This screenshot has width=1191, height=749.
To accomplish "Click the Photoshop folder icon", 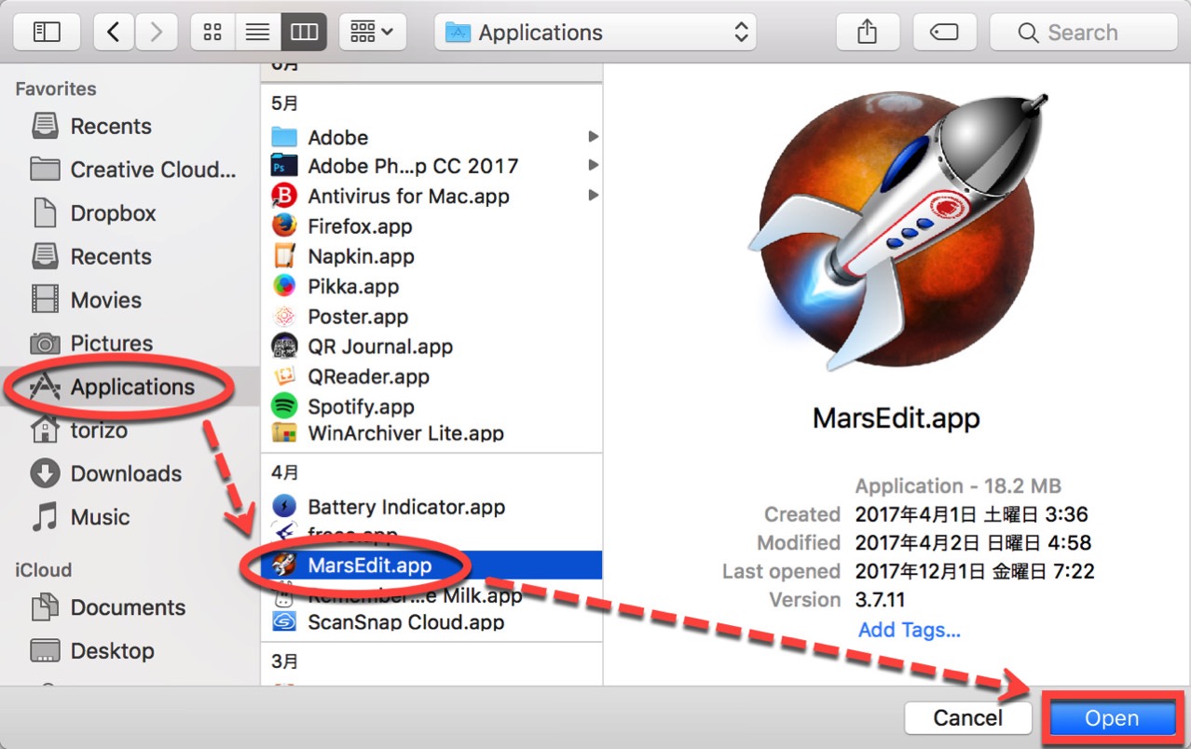I will point(284,166).
